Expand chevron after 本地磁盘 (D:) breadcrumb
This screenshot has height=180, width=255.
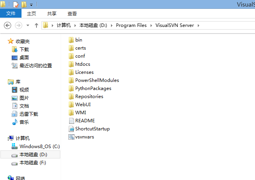coord(111,25)
